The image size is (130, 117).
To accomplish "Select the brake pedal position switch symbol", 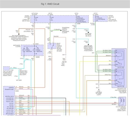I will [52, 46].
